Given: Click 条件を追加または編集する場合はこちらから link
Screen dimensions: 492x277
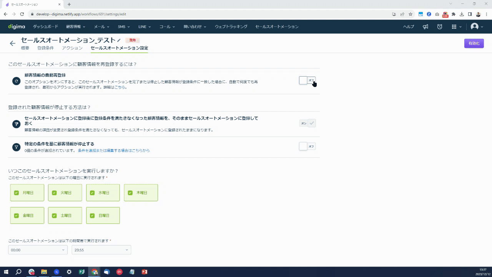Looking at the screenshot, I should coord(114,150).
